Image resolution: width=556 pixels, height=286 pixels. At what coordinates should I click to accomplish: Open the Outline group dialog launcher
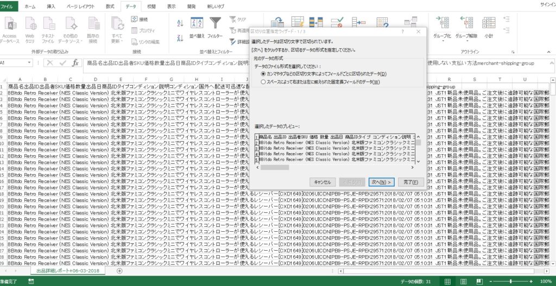point(513,52)
